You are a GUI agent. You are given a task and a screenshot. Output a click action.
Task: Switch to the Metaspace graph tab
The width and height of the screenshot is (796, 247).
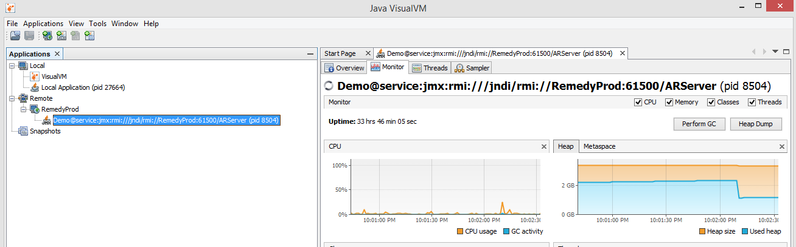click(600, 146)
